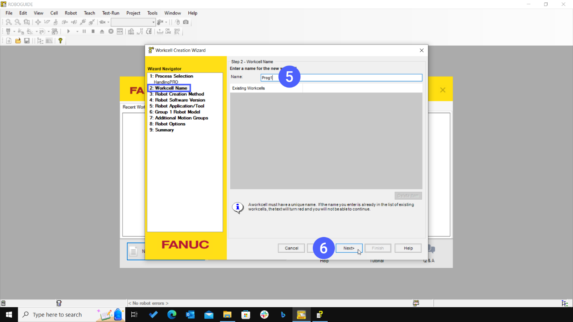Open the Robot menu

click(71, 13)
